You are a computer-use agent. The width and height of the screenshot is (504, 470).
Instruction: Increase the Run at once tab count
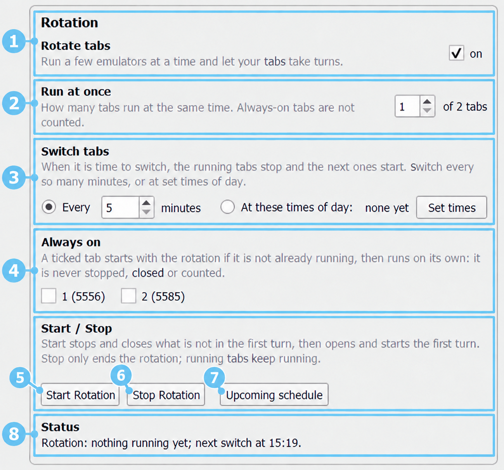(427, 101)
